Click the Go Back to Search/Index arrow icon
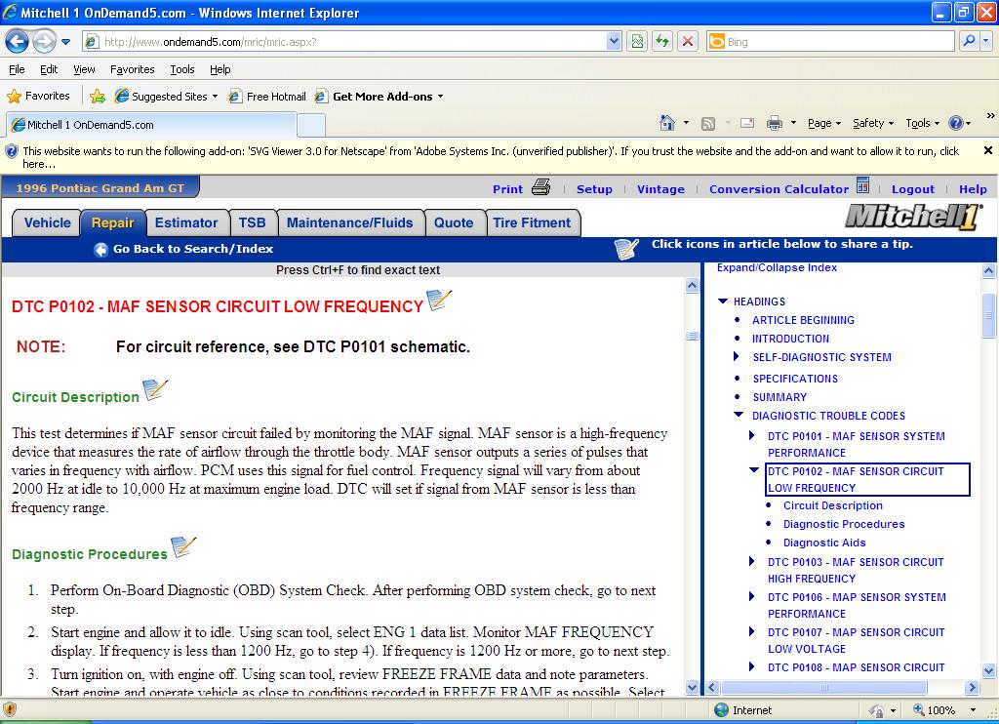The height and width of the screenshot is (724, 999). pos(100,250)
